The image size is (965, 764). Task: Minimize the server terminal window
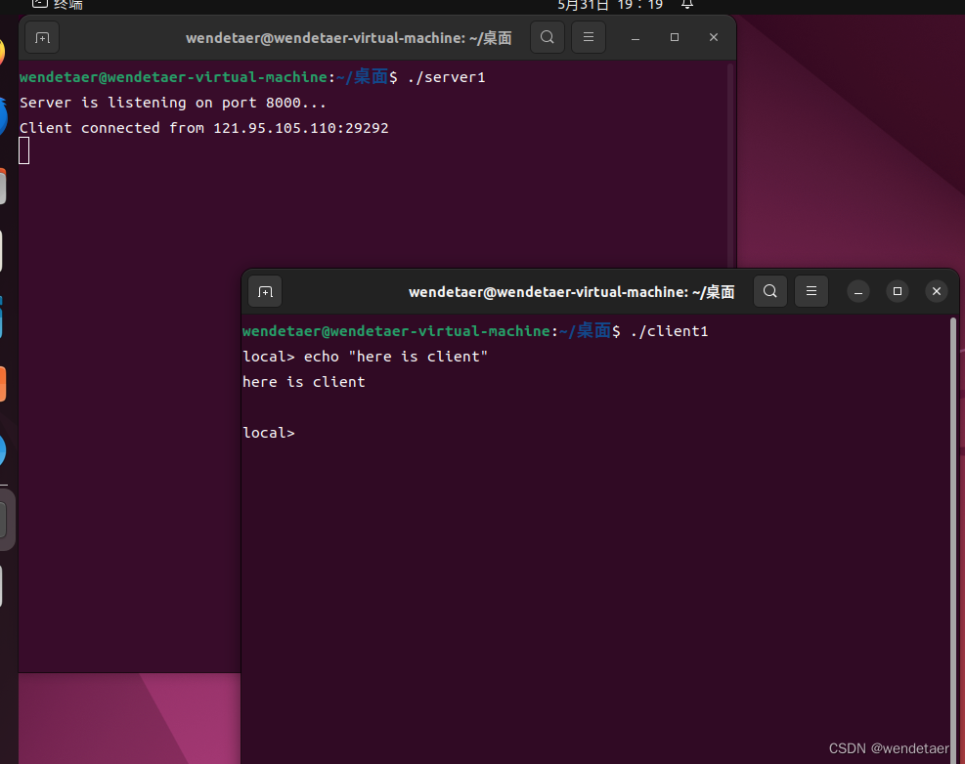tap(636, 38)
